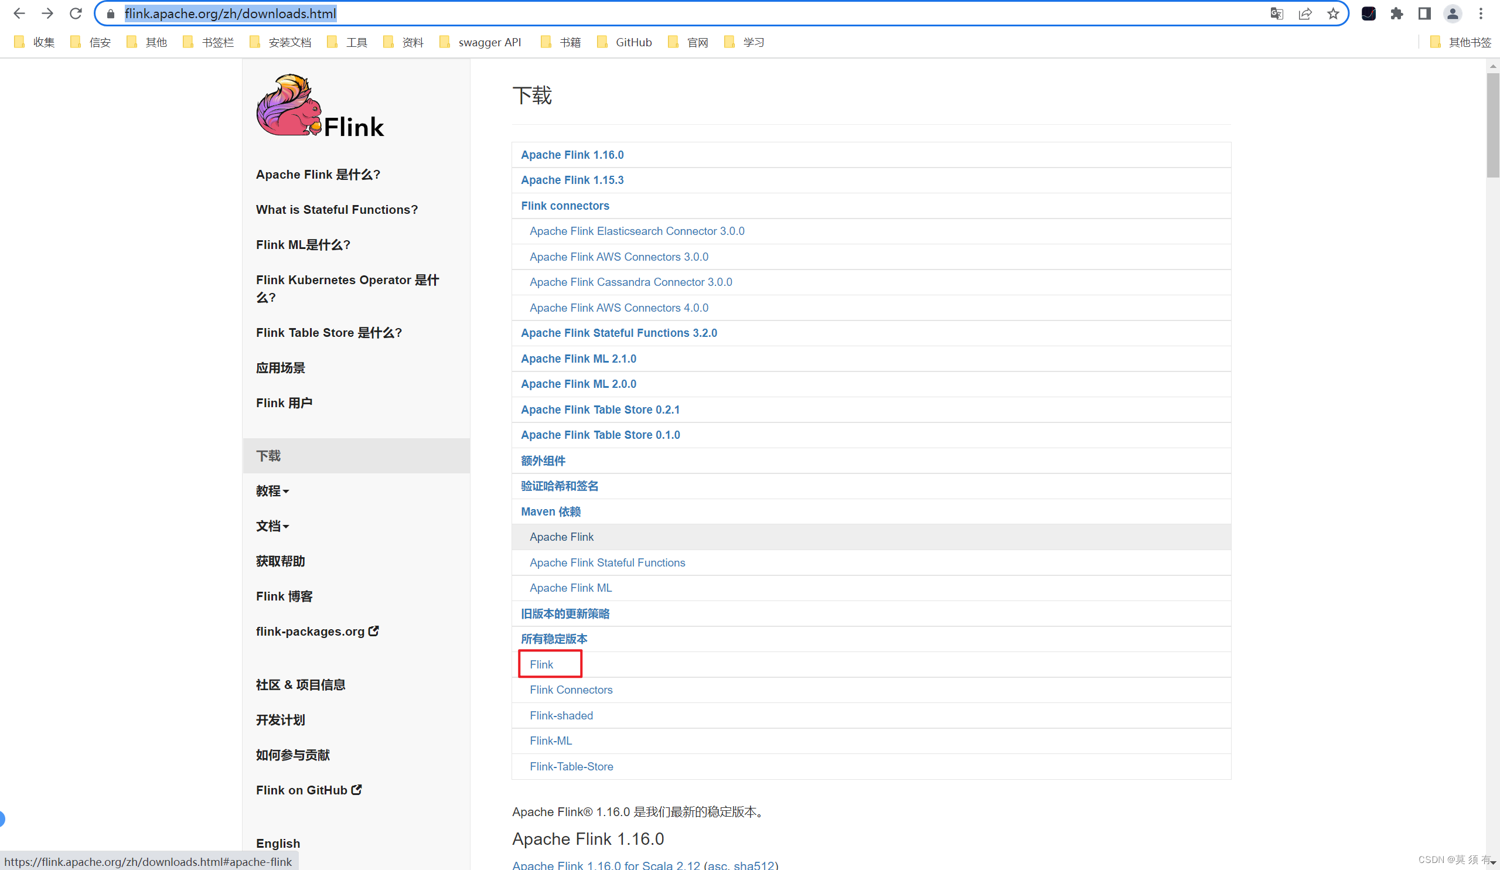The width and height of the screenshot is (1500, 870).
Task: Open Flink 博客 in the sidebar
Action: (284, 596)
